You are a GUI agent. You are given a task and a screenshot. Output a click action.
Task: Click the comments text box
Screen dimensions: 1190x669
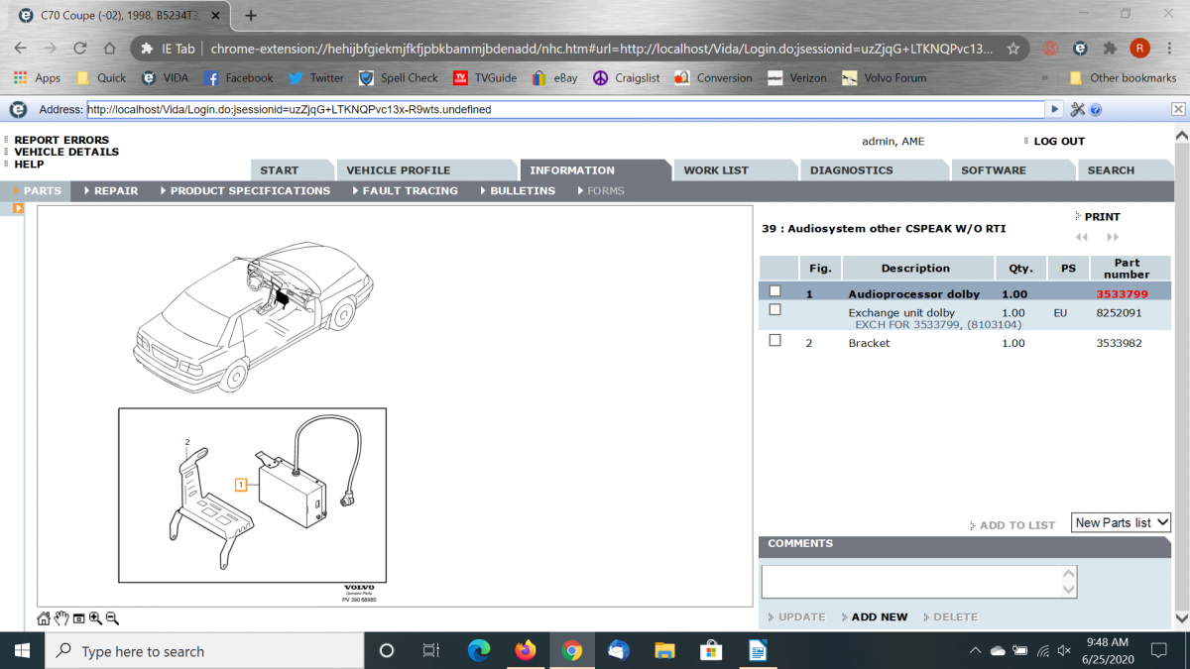point(910,582)
